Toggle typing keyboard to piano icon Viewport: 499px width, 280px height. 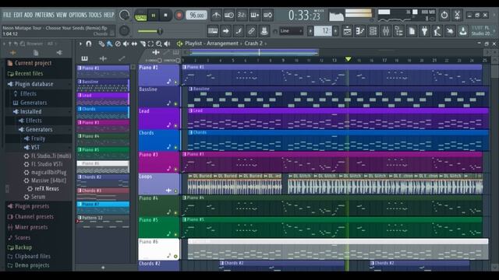point(213,31)
